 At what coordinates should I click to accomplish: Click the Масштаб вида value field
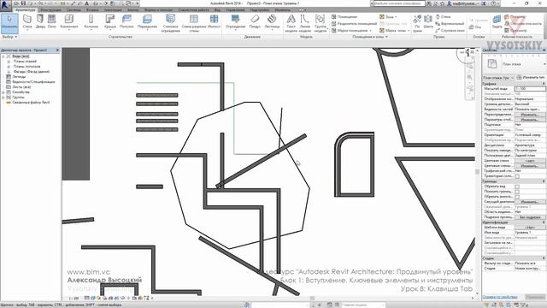(x=530, y=89)
